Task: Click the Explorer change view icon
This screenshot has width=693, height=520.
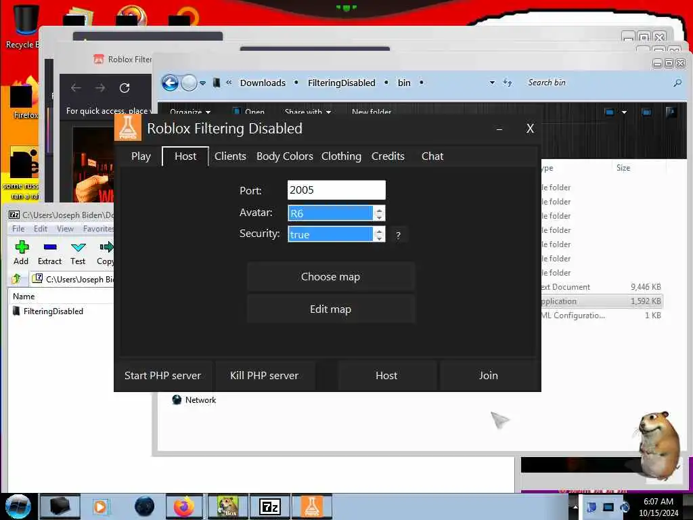Action: (x=610, y=112)
